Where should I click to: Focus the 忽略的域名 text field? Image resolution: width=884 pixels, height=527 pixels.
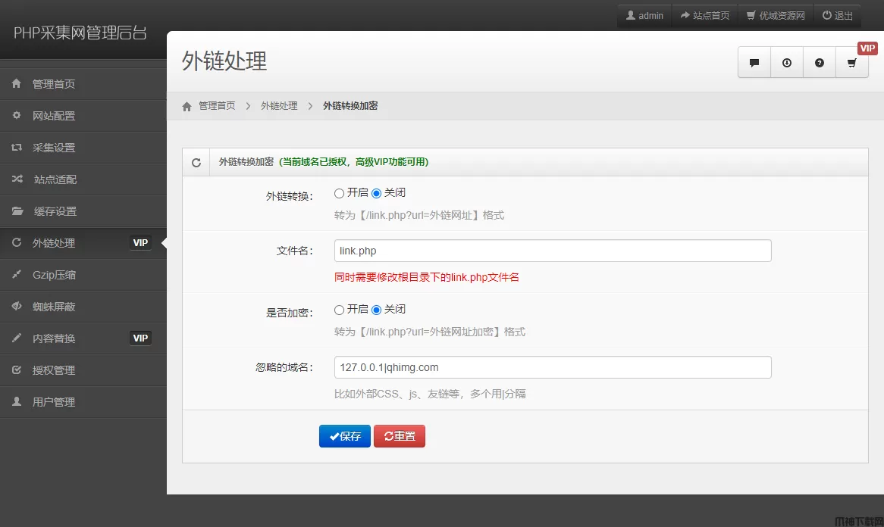coord(553,367)
